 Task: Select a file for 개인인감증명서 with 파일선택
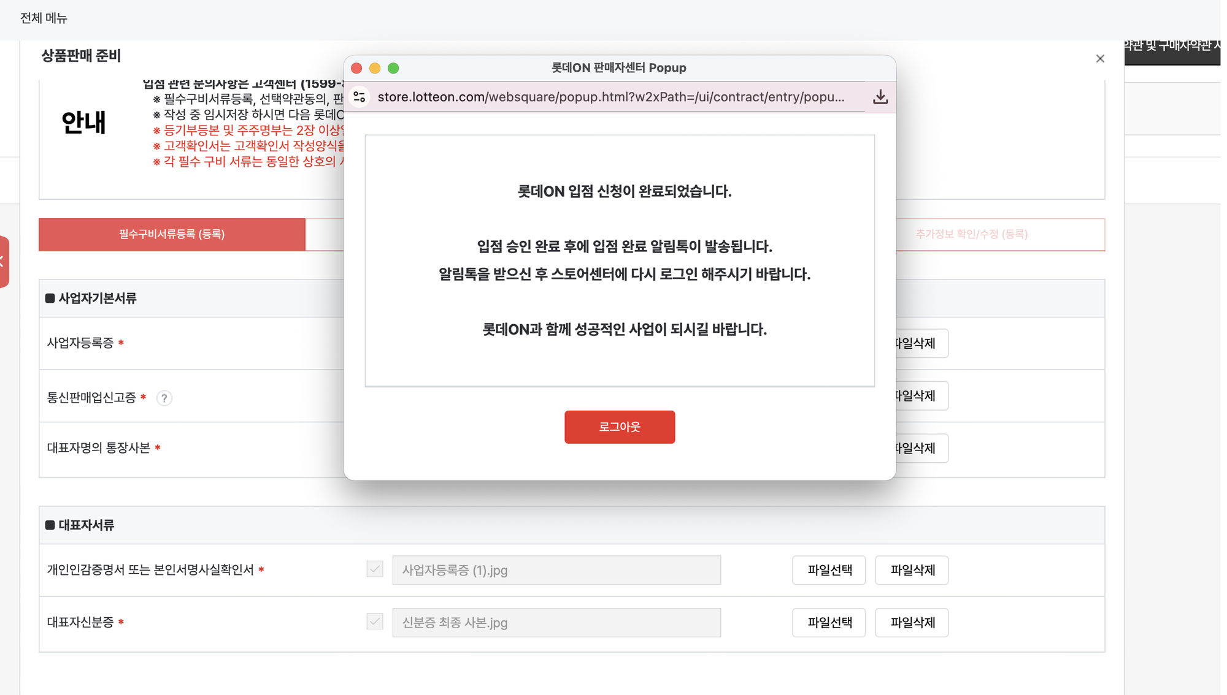coord(828,570)
